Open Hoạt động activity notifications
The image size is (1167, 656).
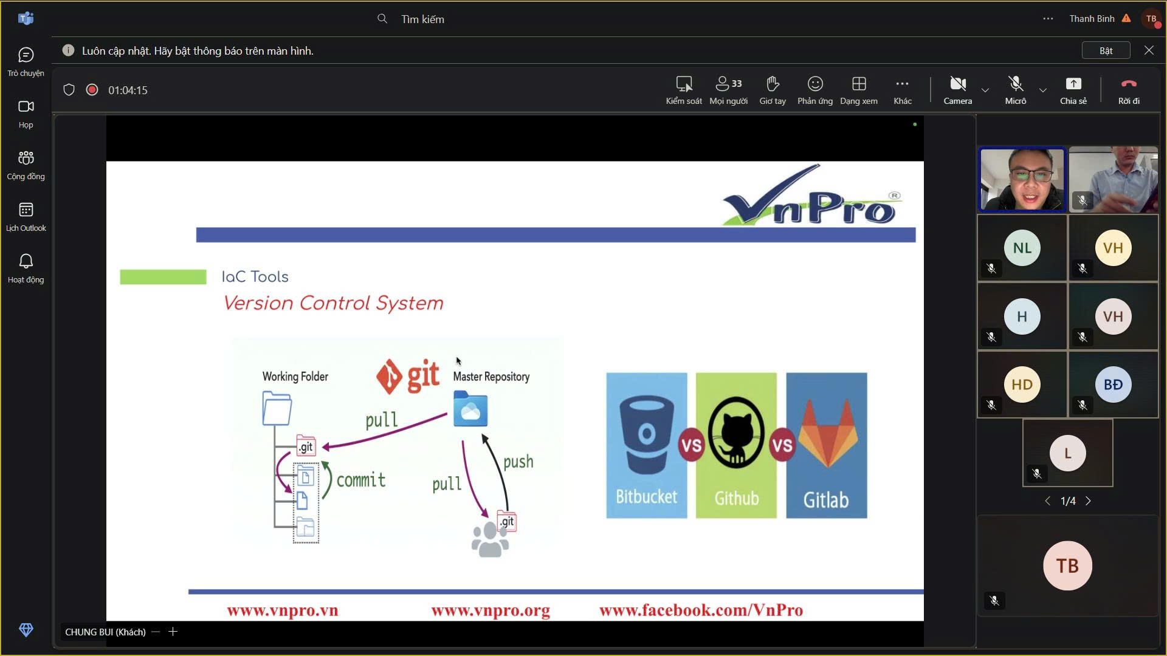[26, 268]
